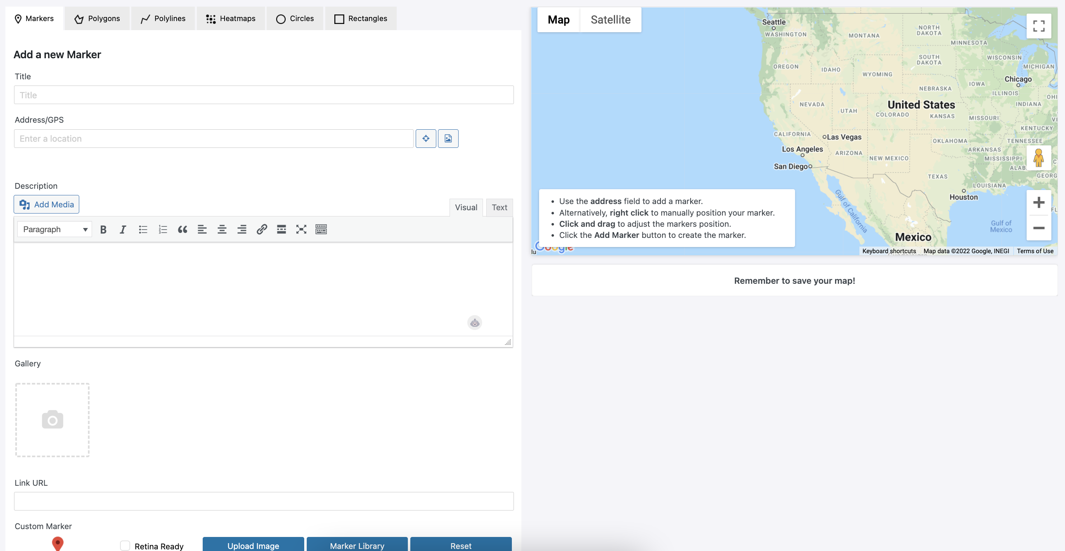1065x551 pixels.
Task: Zoom in on the map
Action: click(x=1039, y=202)
